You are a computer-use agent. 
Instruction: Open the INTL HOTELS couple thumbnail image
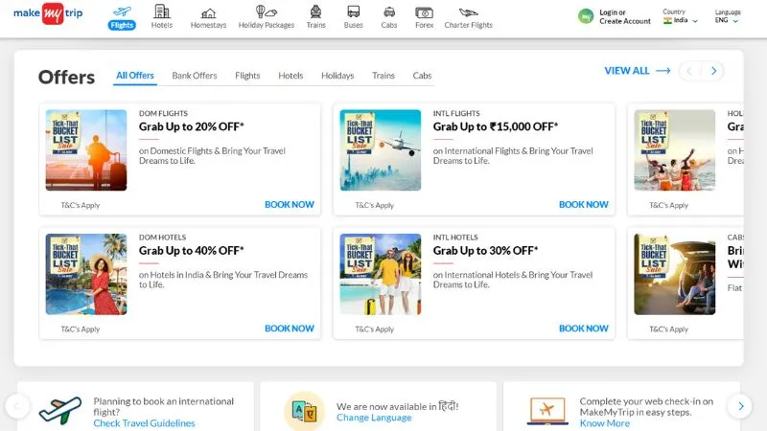click(381, 274)
